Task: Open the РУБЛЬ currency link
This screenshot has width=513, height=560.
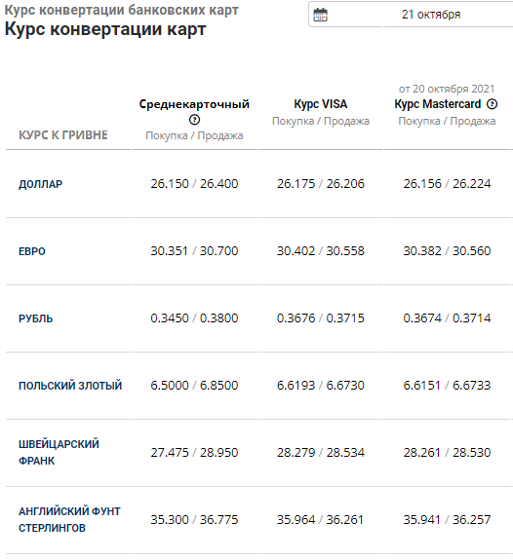Action: (35, 318)
